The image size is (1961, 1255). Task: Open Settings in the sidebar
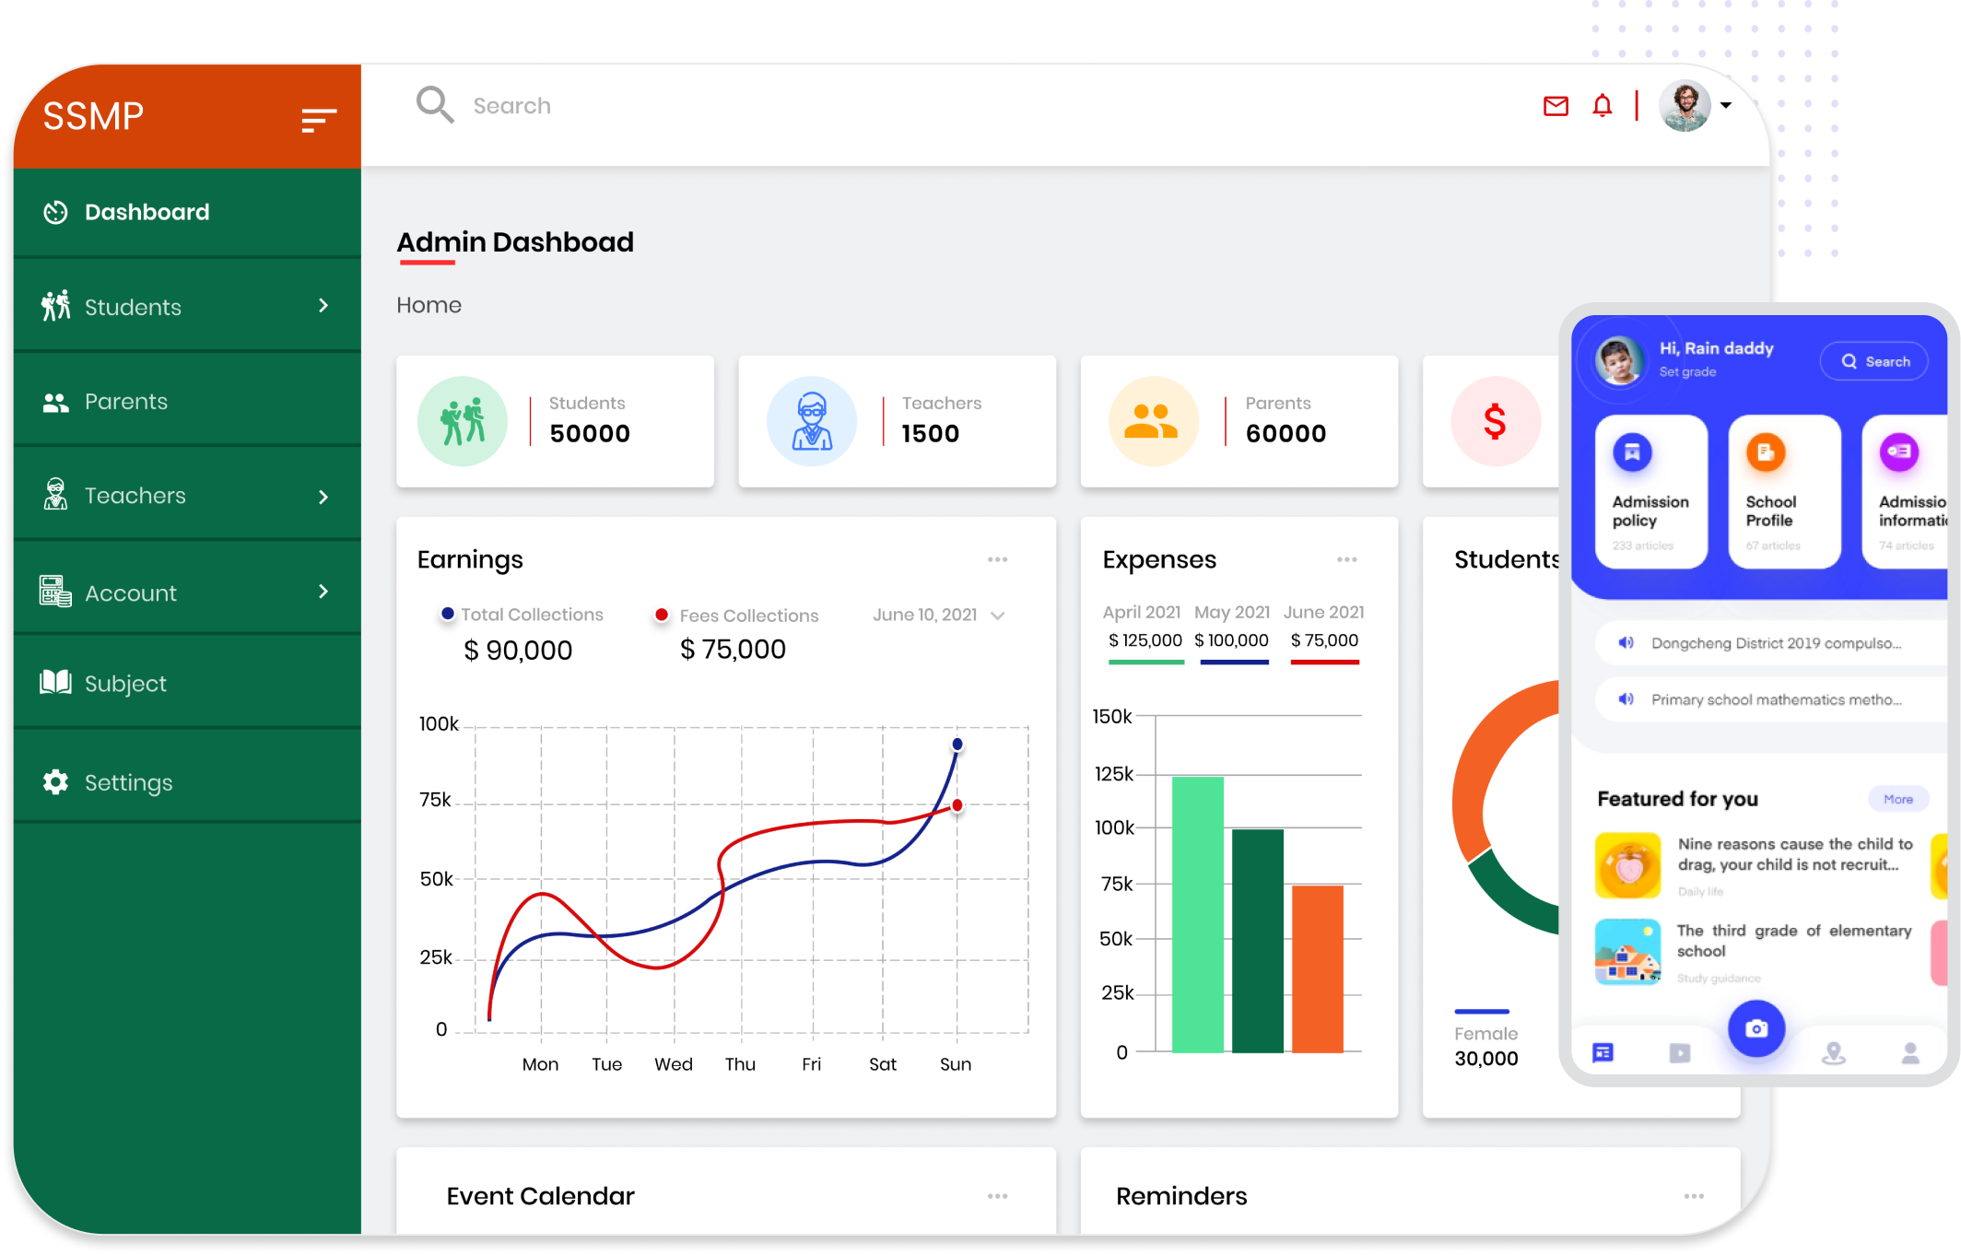(128, 782)
